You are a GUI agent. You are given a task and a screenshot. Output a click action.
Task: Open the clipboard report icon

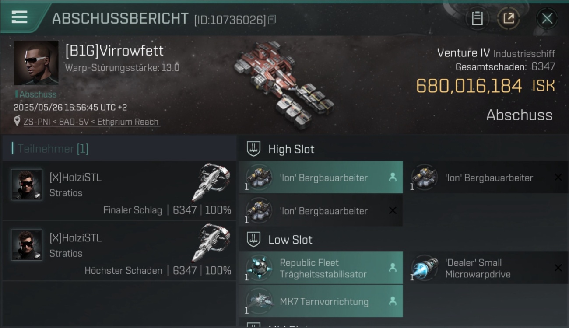477,18
